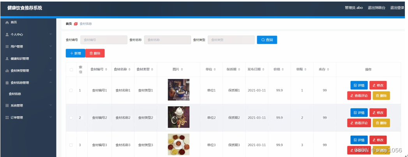The height and width of the screenshot is (157, 408).
Task: Expand the 健康知识管理 menu chevron
Action: pyautogui.click(x=51, y=58)
